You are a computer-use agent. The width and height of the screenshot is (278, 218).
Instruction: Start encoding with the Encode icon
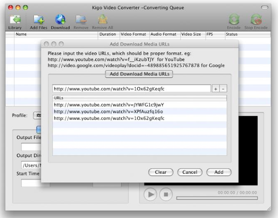click(x=234, y=22)
